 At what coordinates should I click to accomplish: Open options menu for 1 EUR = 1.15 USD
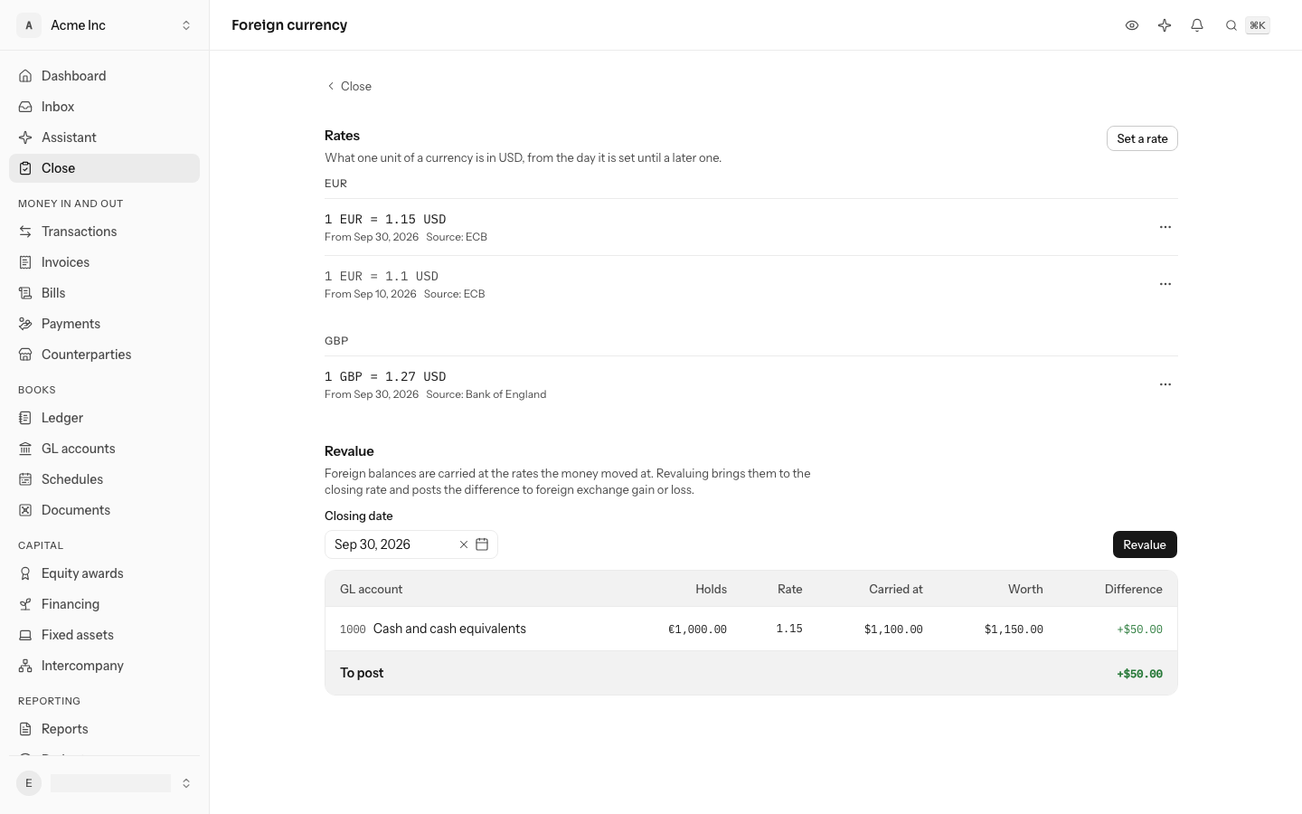click(x=1165, y=227)
